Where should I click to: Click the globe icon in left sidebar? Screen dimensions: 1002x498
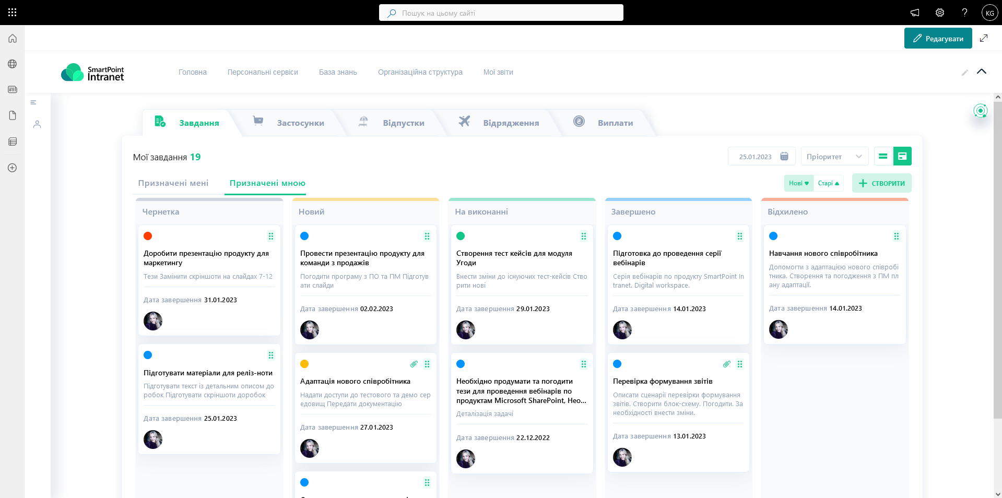(13, 64)
